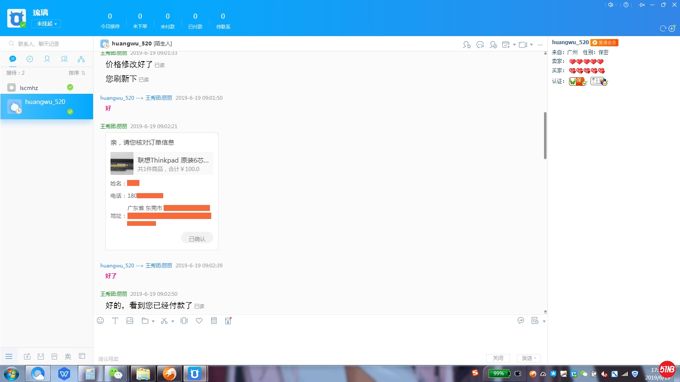Click the chat history vertical scrollbar
The height and width of the screenshot is (382, 680).
pos(545,136)
